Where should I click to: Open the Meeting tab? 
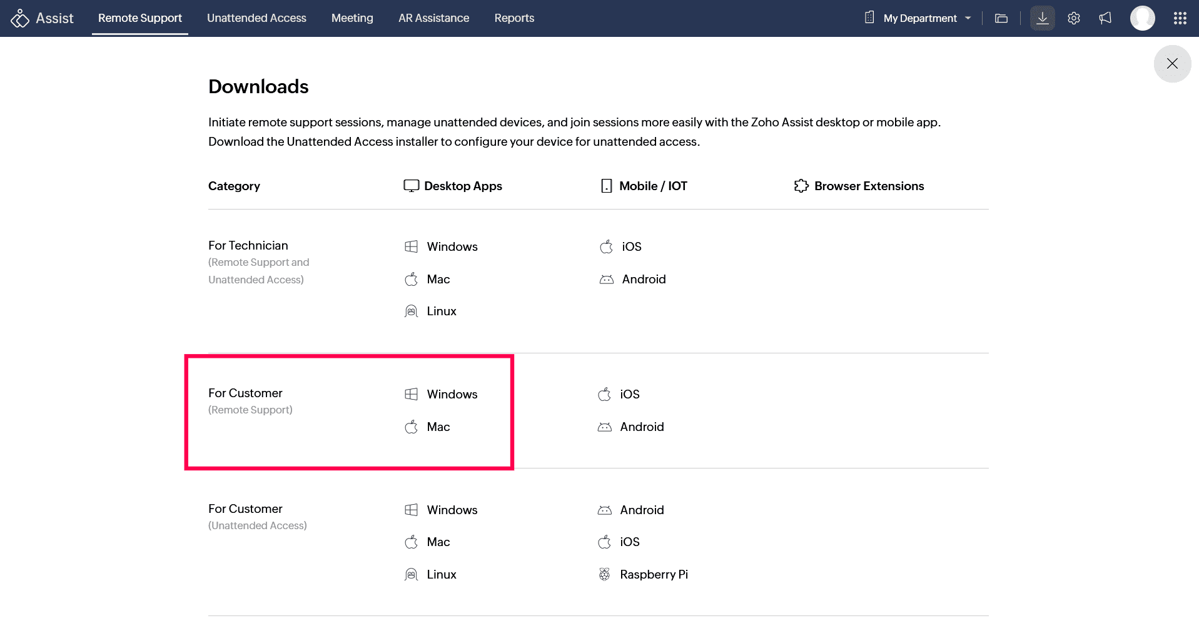tap(352, 18)
